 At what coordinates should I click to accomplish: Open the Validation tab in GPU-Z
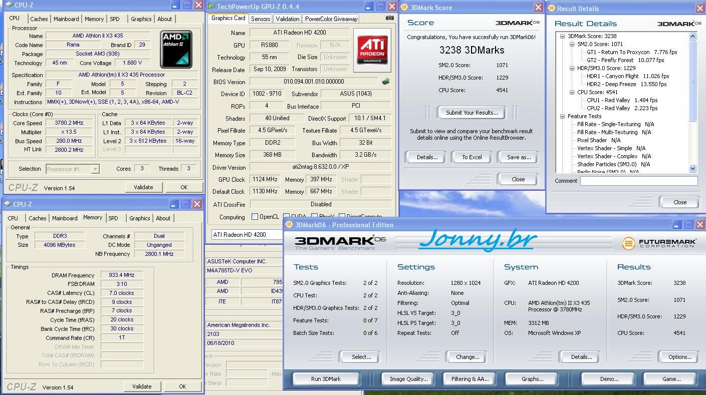click(x=288, y=19)
